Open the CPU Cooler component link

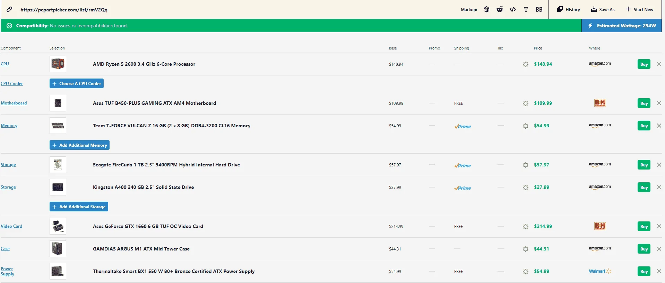pos(12,84)
